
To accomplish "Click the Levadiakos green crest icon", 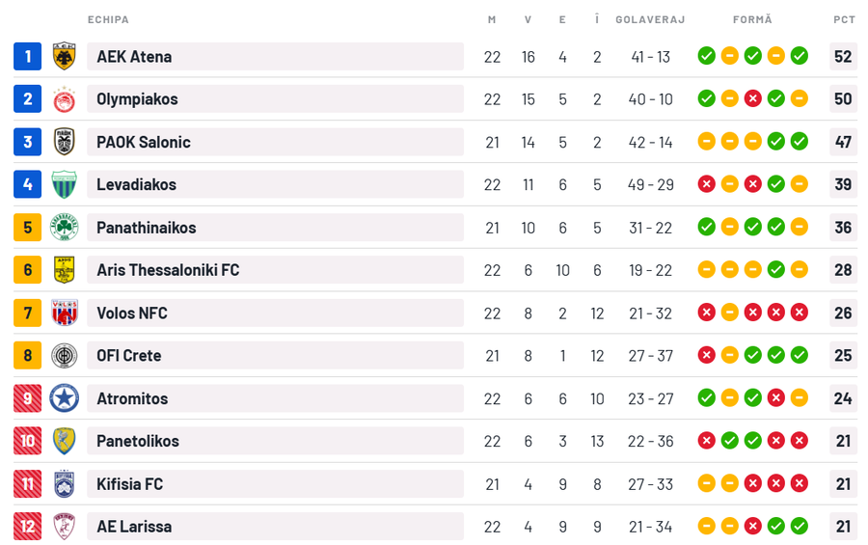I will click(65, 184).
